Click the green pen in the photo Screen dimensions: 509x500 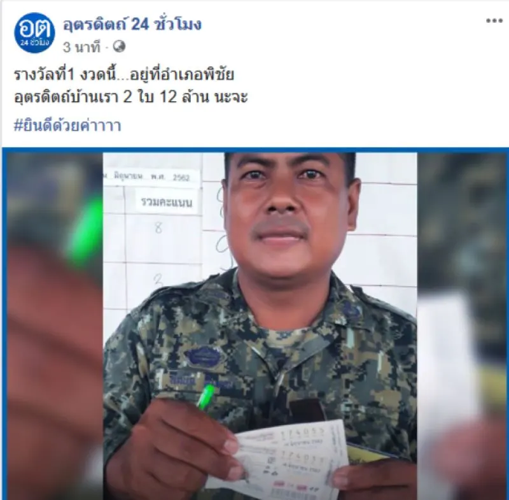206,396
